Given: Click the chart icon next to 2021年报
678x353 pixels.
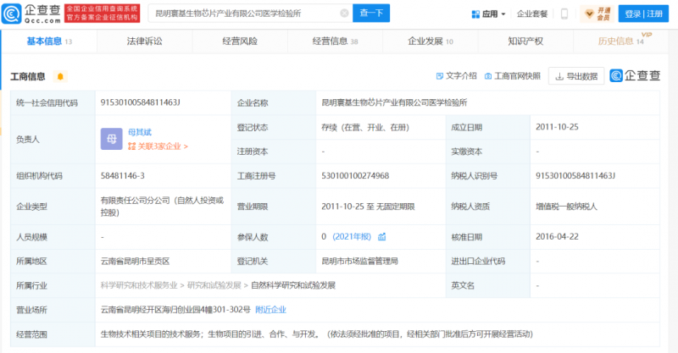Looking at the screenshot, I should coord(382,237).
